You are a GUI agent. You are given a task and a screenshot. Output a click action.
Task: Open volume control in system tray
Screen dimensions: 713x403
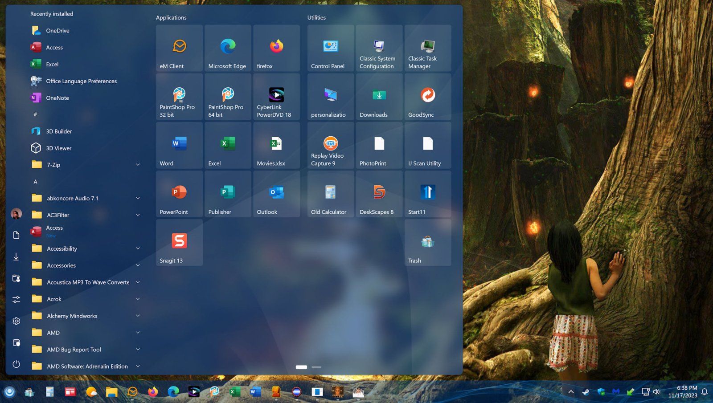tap(656, 392)
